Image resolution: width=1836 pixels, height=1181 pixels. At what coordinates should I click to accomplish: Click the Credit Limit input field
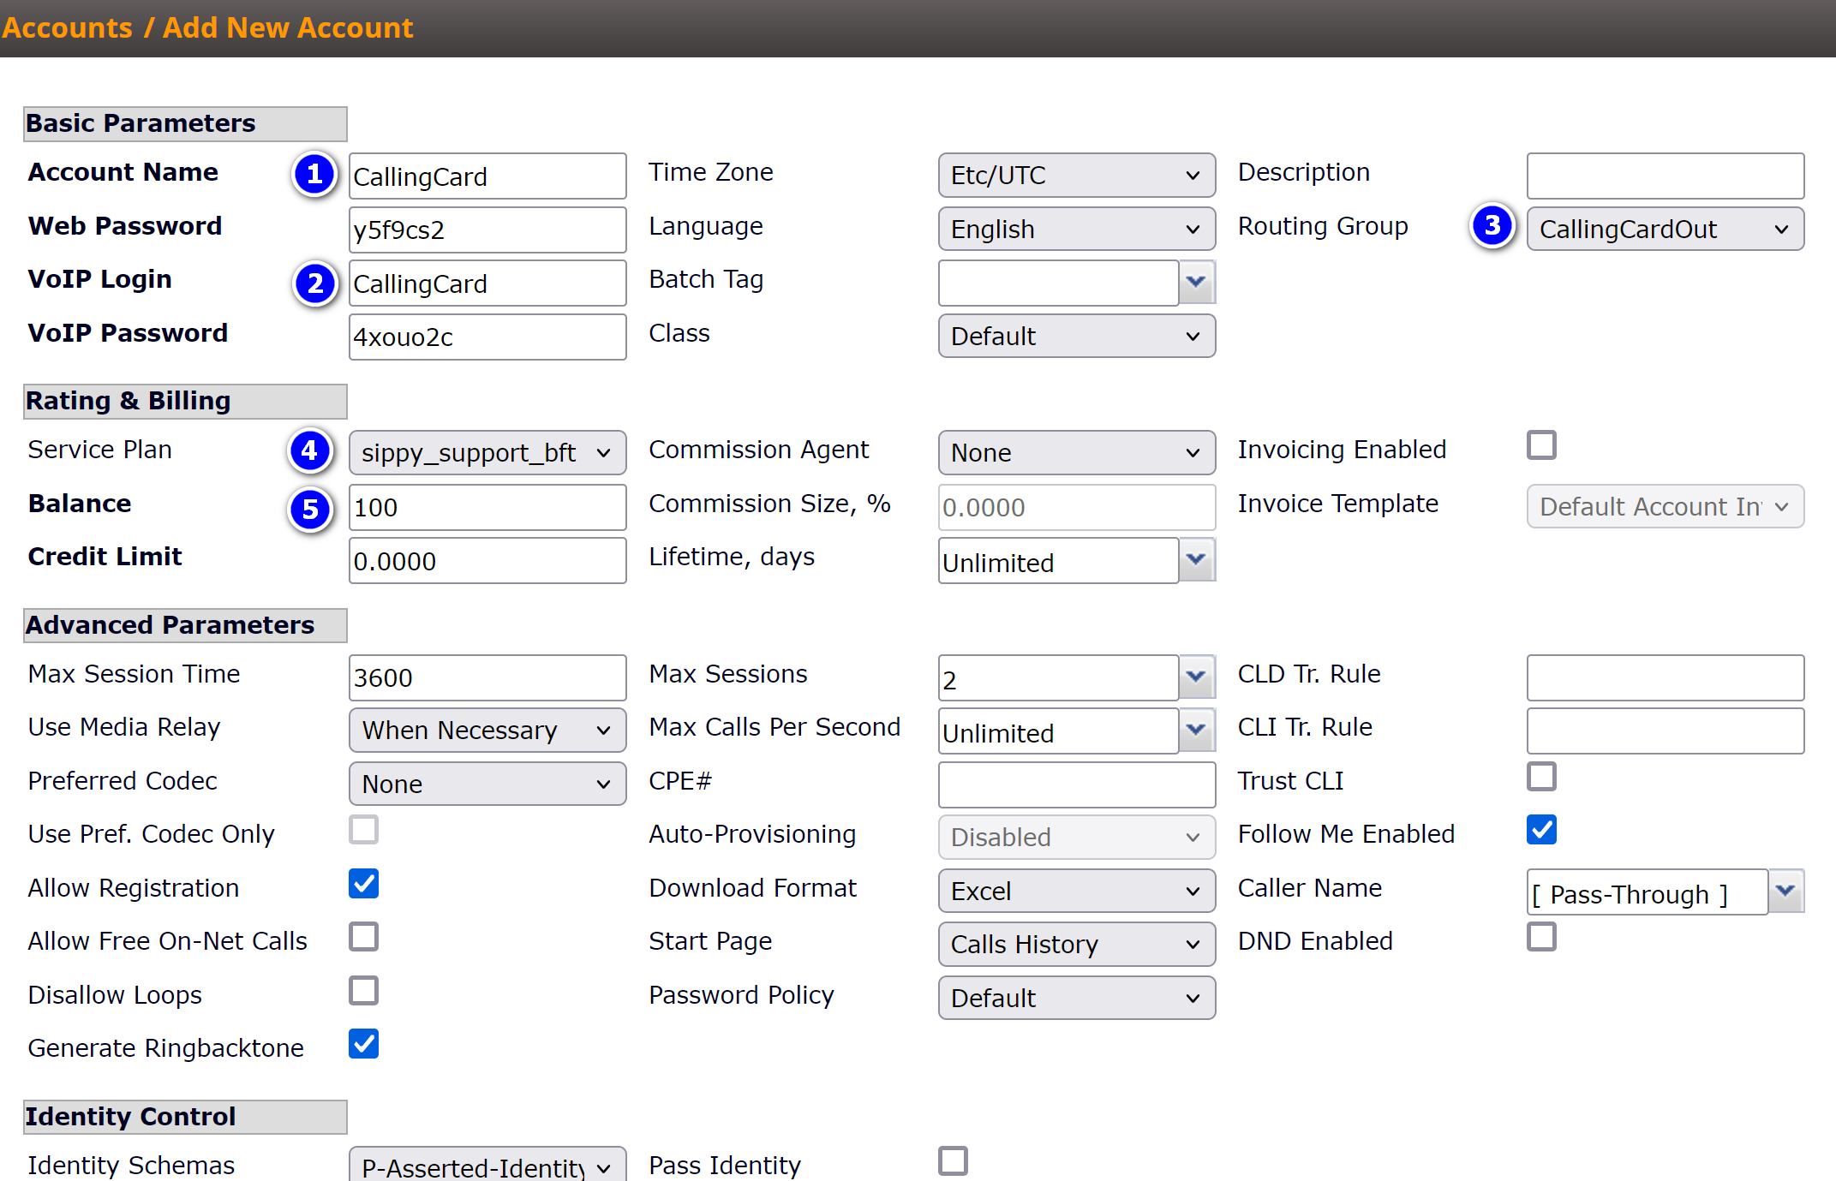pos(487,561)
